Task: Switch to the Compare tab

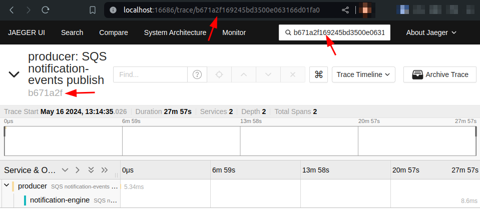Action: pyautogui.click(x=114, y=32)
